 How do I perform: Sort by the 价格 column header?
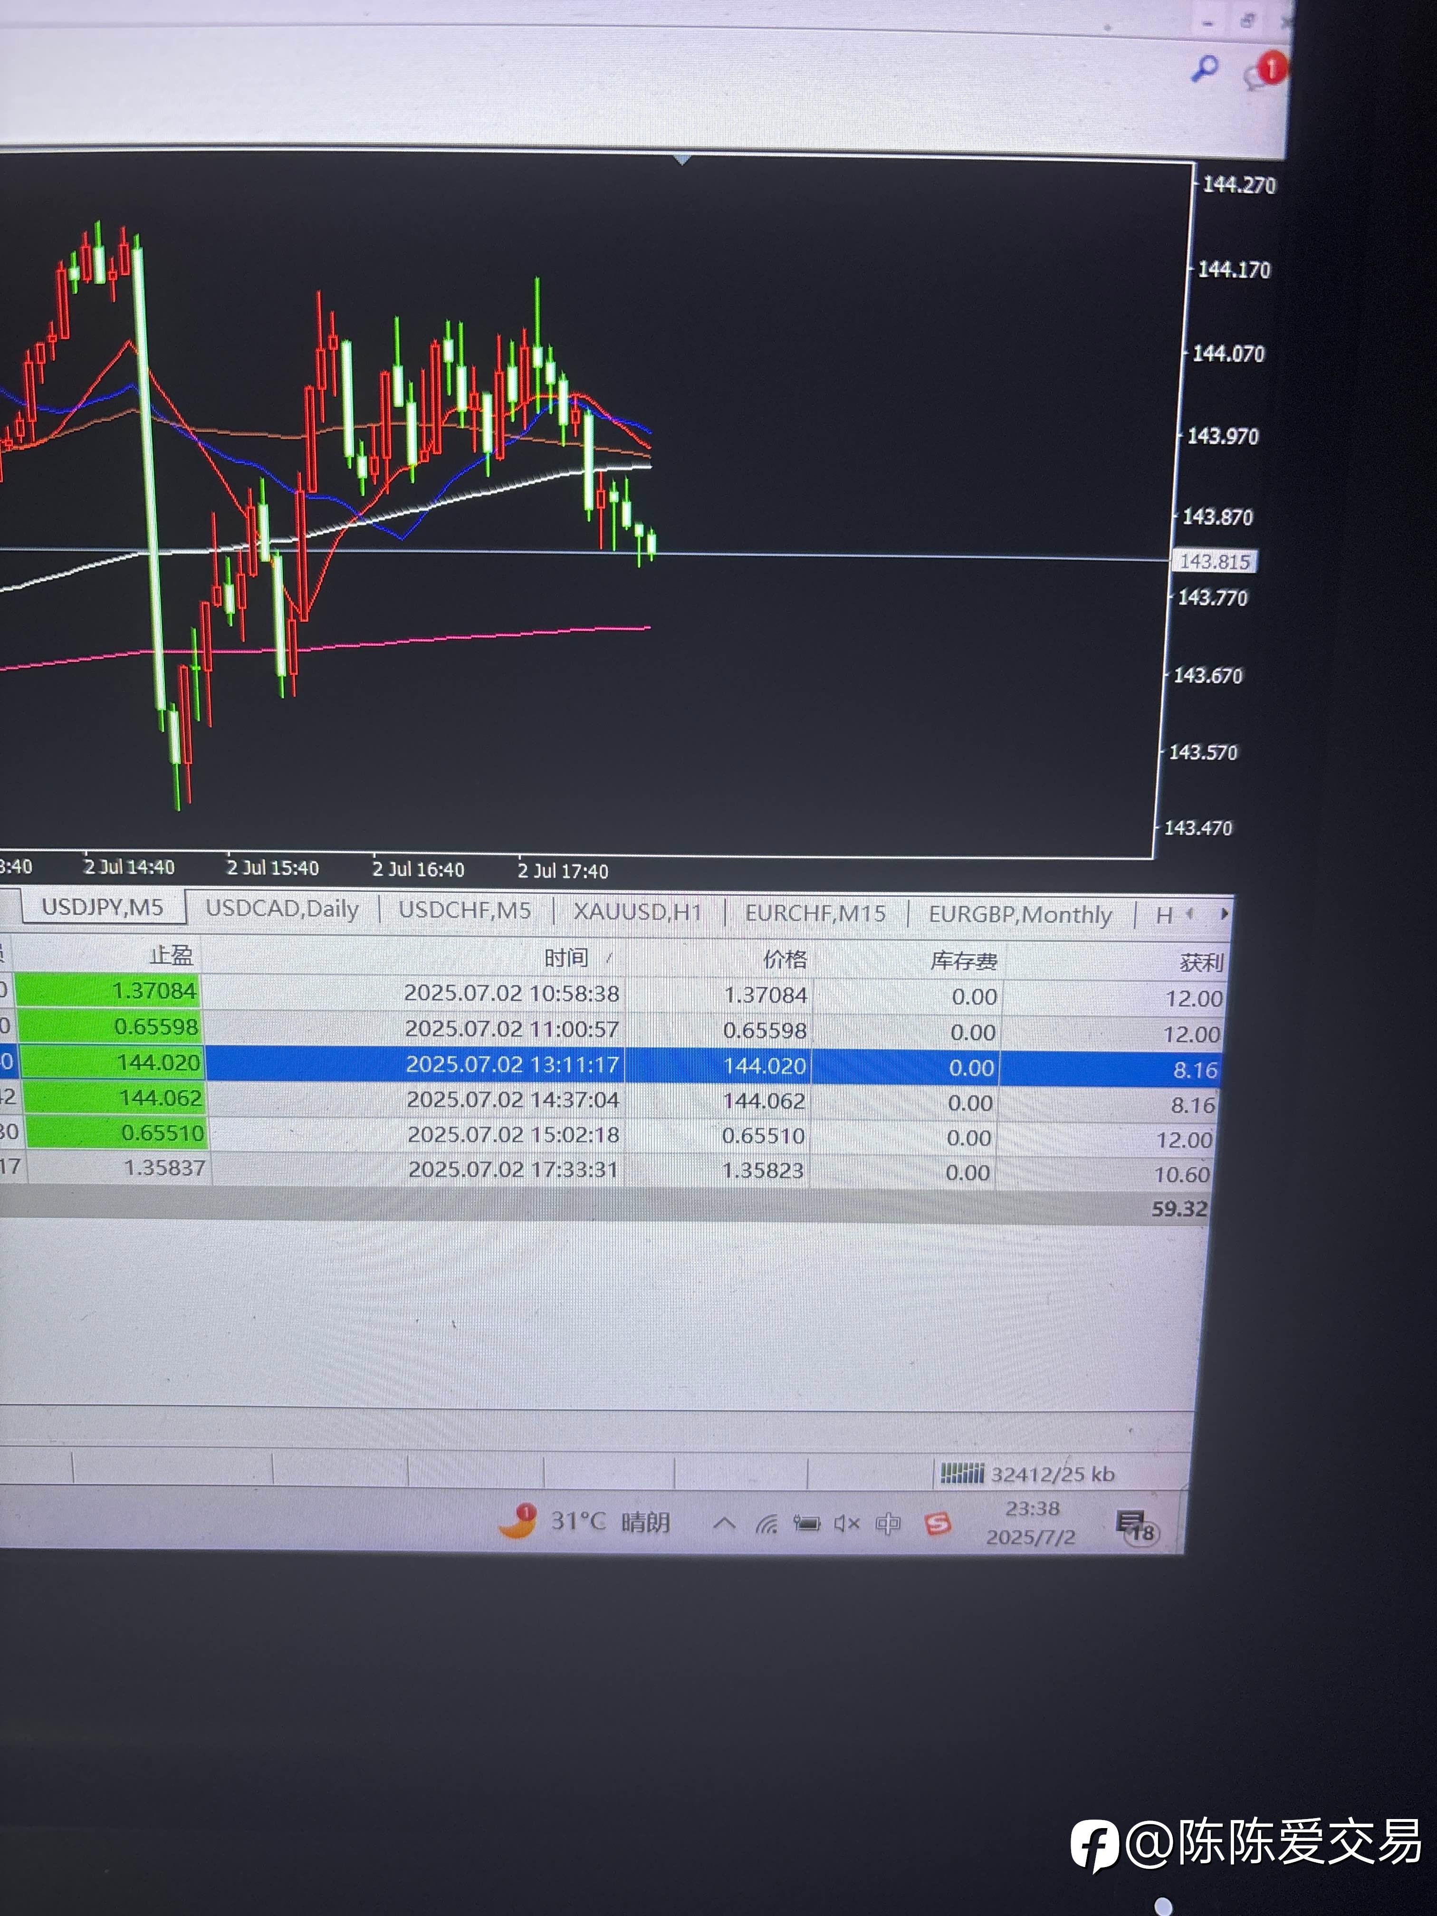tap(785, 959)
